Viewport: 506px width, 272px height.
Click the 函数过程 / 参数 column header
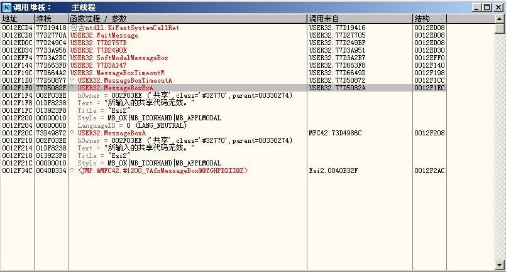(187, 19)
